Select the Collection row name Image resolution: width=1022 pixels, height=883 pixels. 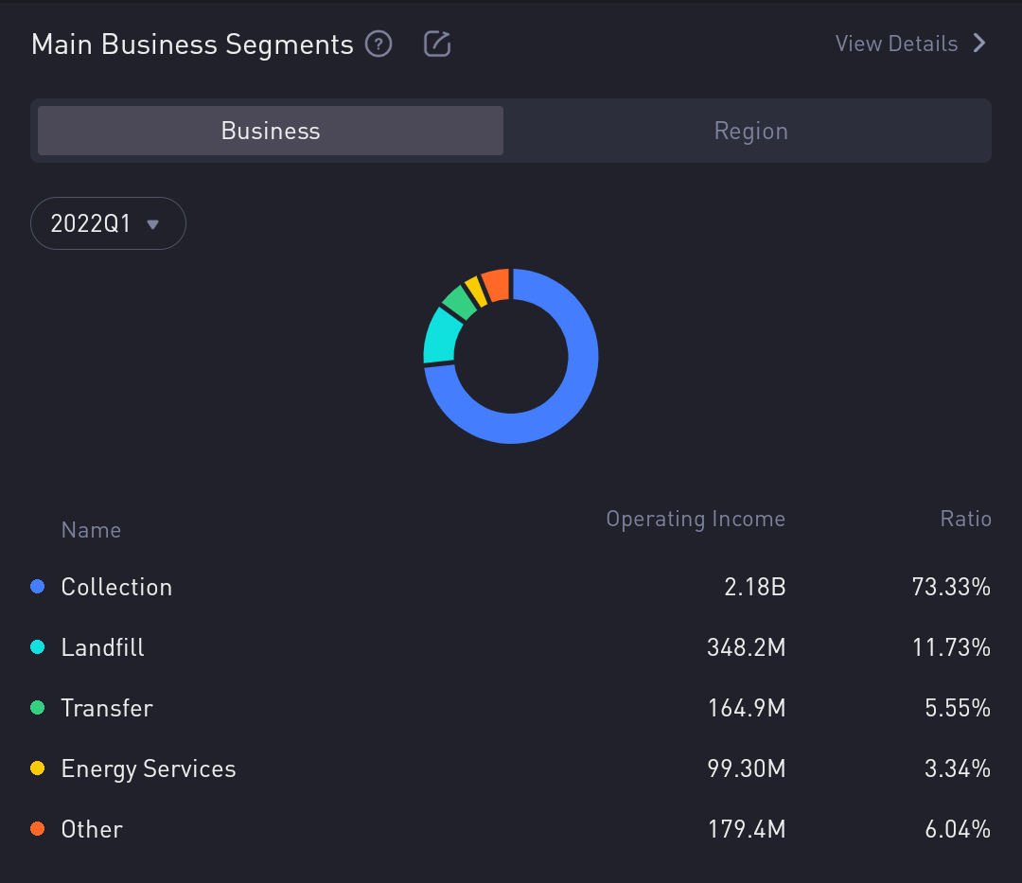pyautogui.click(x=116, y=587)
